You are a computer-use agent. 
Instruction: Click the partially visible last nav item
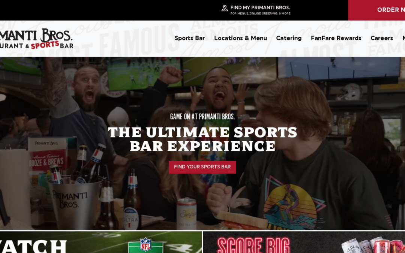pyautogui.click(x=404, y=38)
